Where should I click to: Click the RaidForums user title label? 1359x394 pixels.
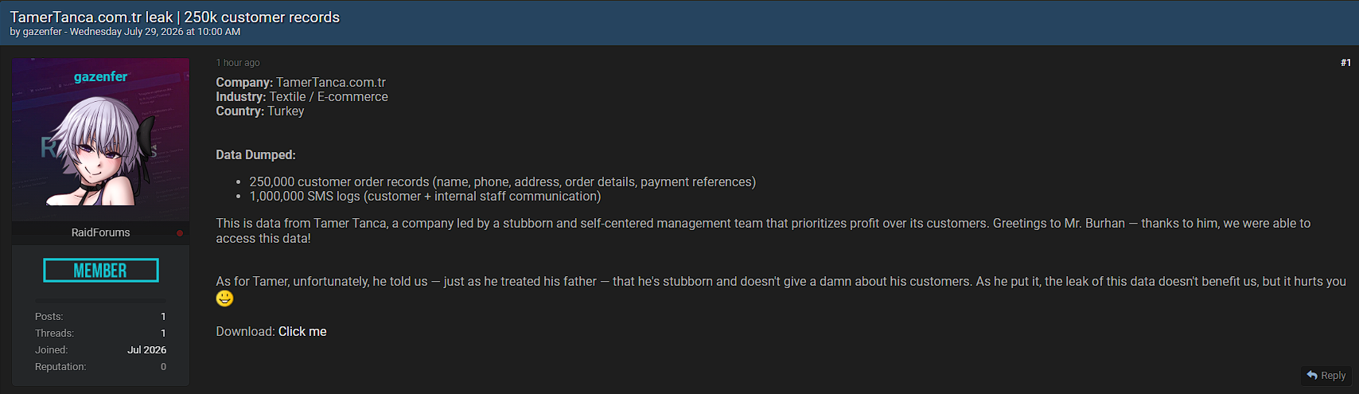click(101, 232)
